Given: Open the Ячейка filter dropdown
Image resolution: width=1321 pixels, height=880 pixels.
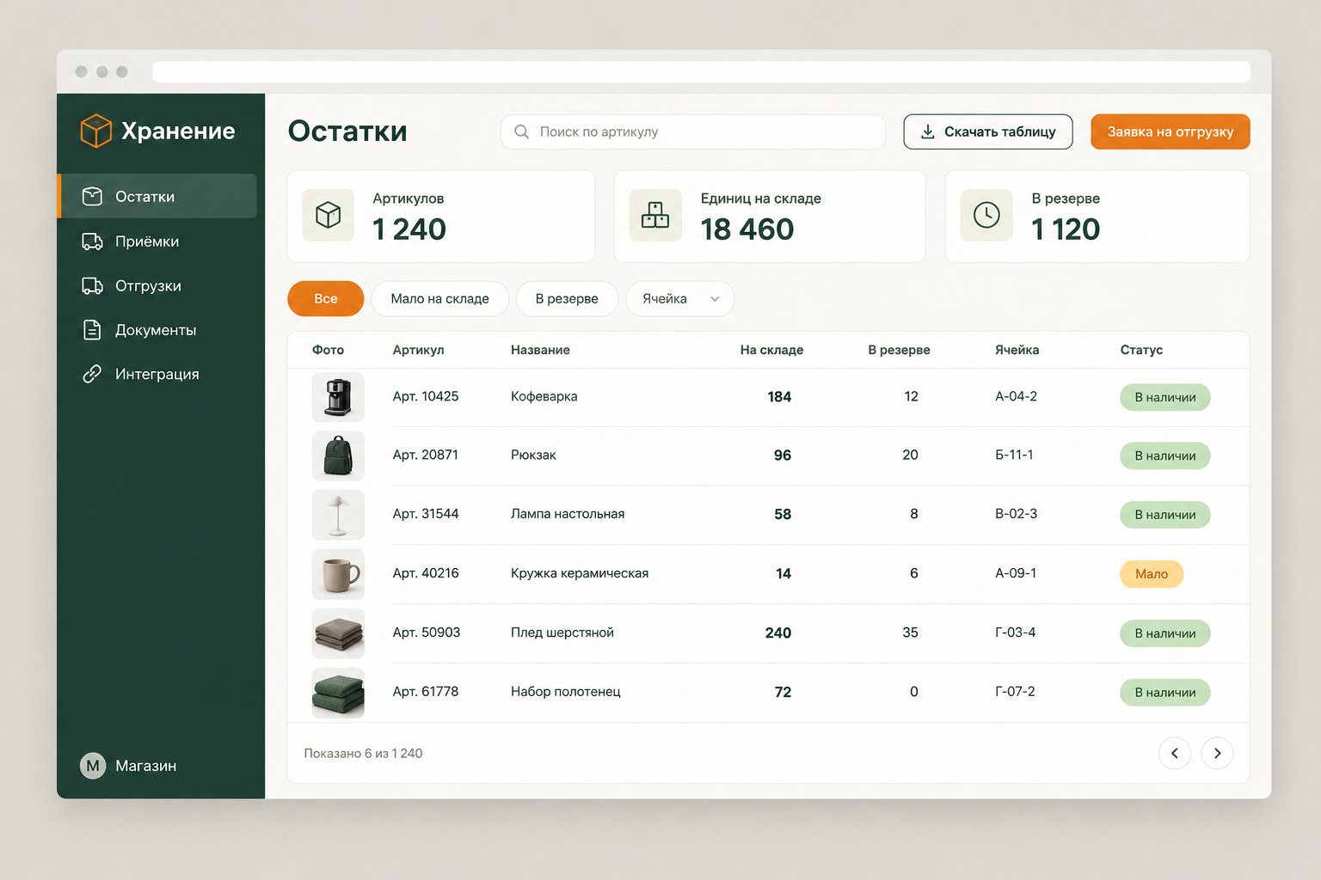Looking at the screenshot, I should click(680, 299).
